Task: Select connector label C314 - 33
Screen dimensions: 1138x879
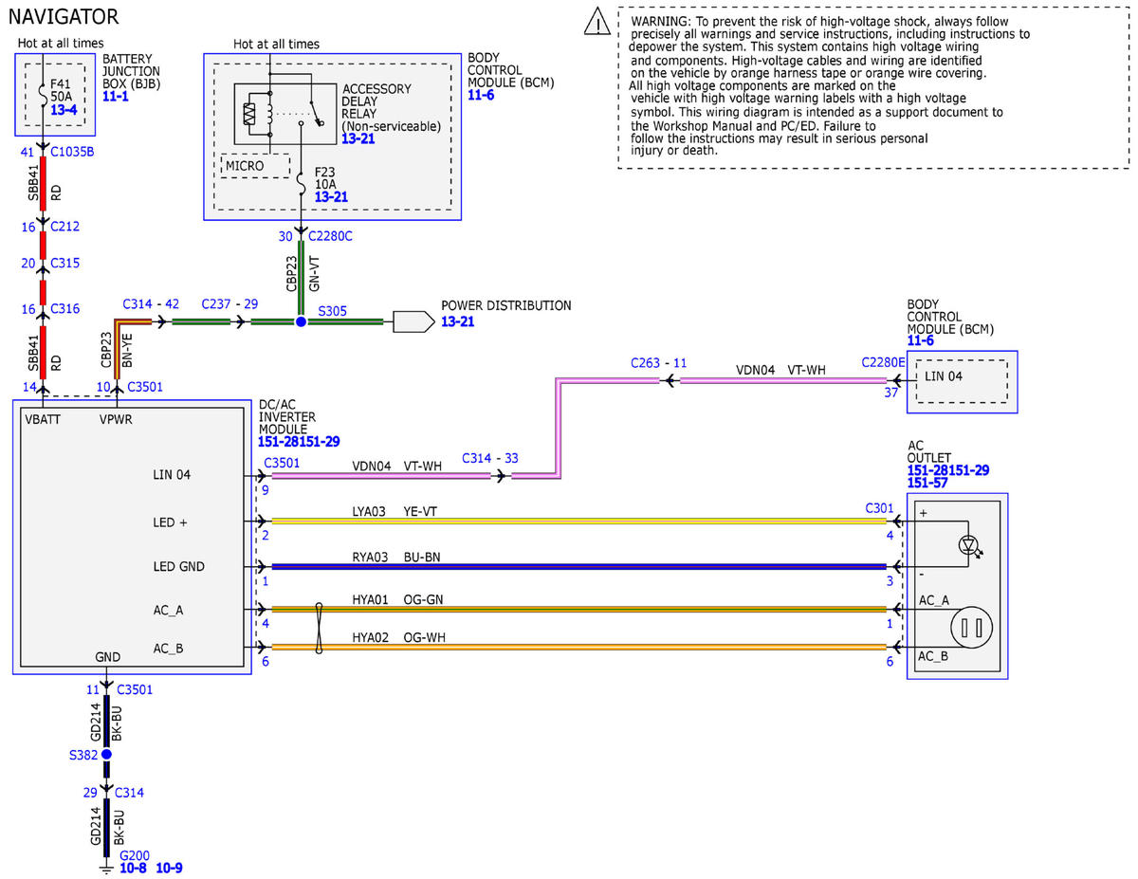Action: [x=491, y=458]
